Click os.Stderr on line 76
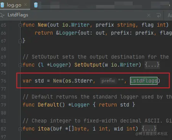The height and width of the screenshot is (140, 172). pyautogui.click(x=79, y=81)
